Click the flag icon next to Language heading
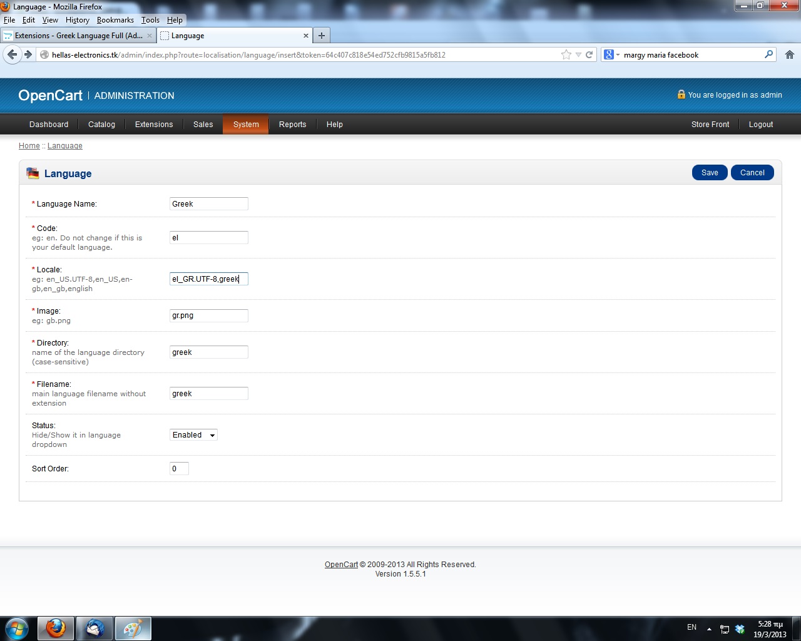This screenshot has width=801, height=641. click(x=33, y=173)
